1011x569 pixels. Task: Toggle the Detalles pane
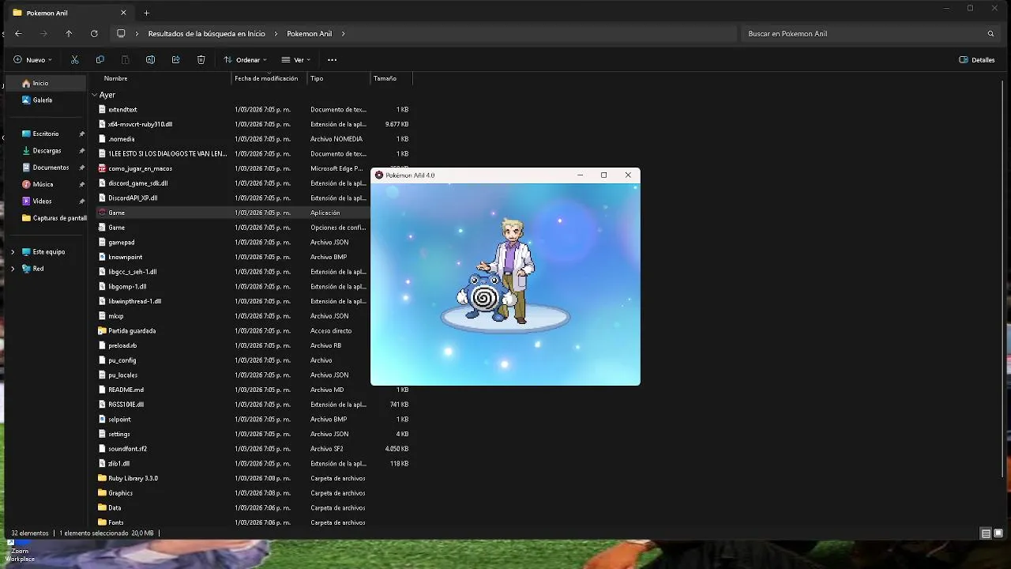[976, 60]
